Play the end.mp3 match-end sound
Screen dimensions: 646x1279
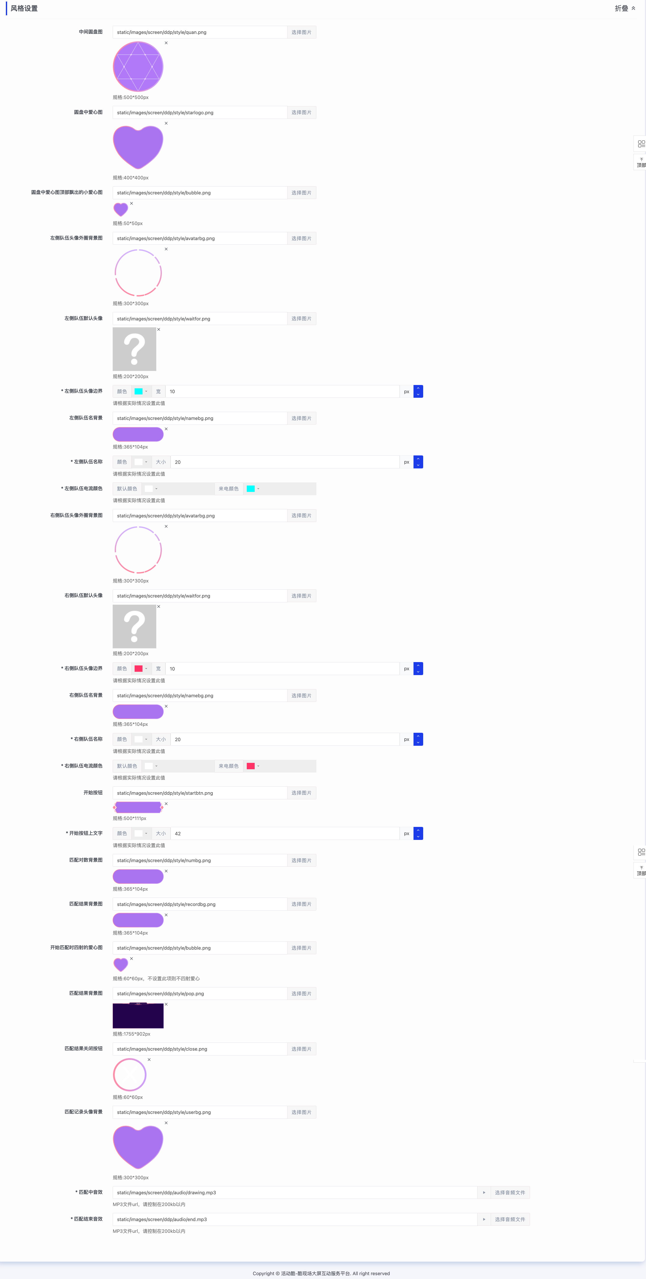pos(484,1219)
